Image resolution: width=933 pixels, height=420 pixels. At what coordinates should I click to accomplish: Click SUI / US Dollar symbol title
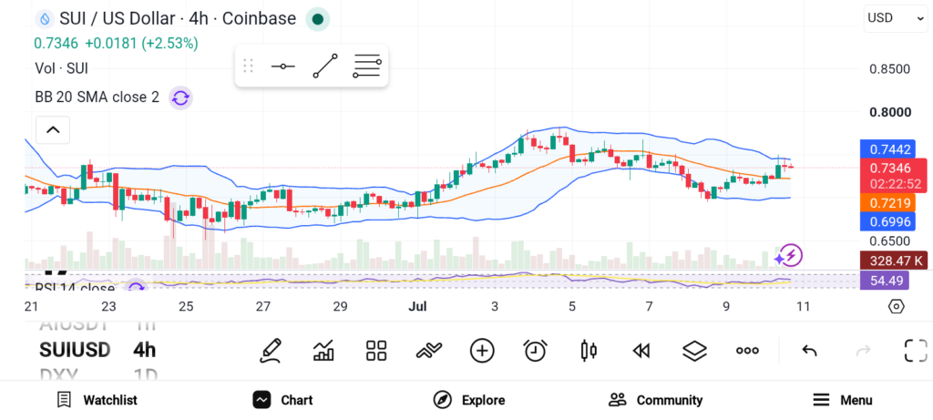178,19
